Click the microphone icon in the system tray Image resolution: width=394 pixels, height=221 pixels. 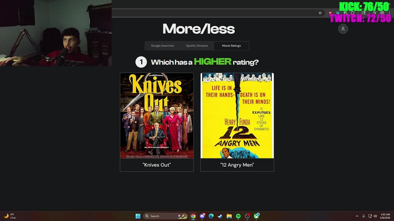(364, 216)
